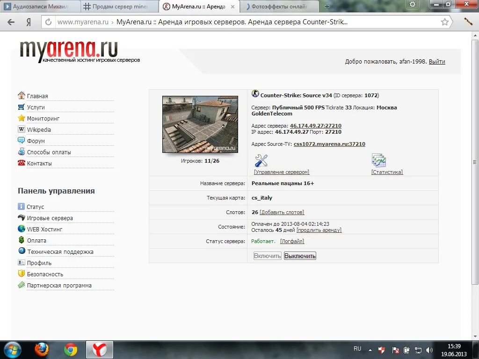Bookmark page with star icon
The image size is (479, 359).
click(x=445, y=22)
